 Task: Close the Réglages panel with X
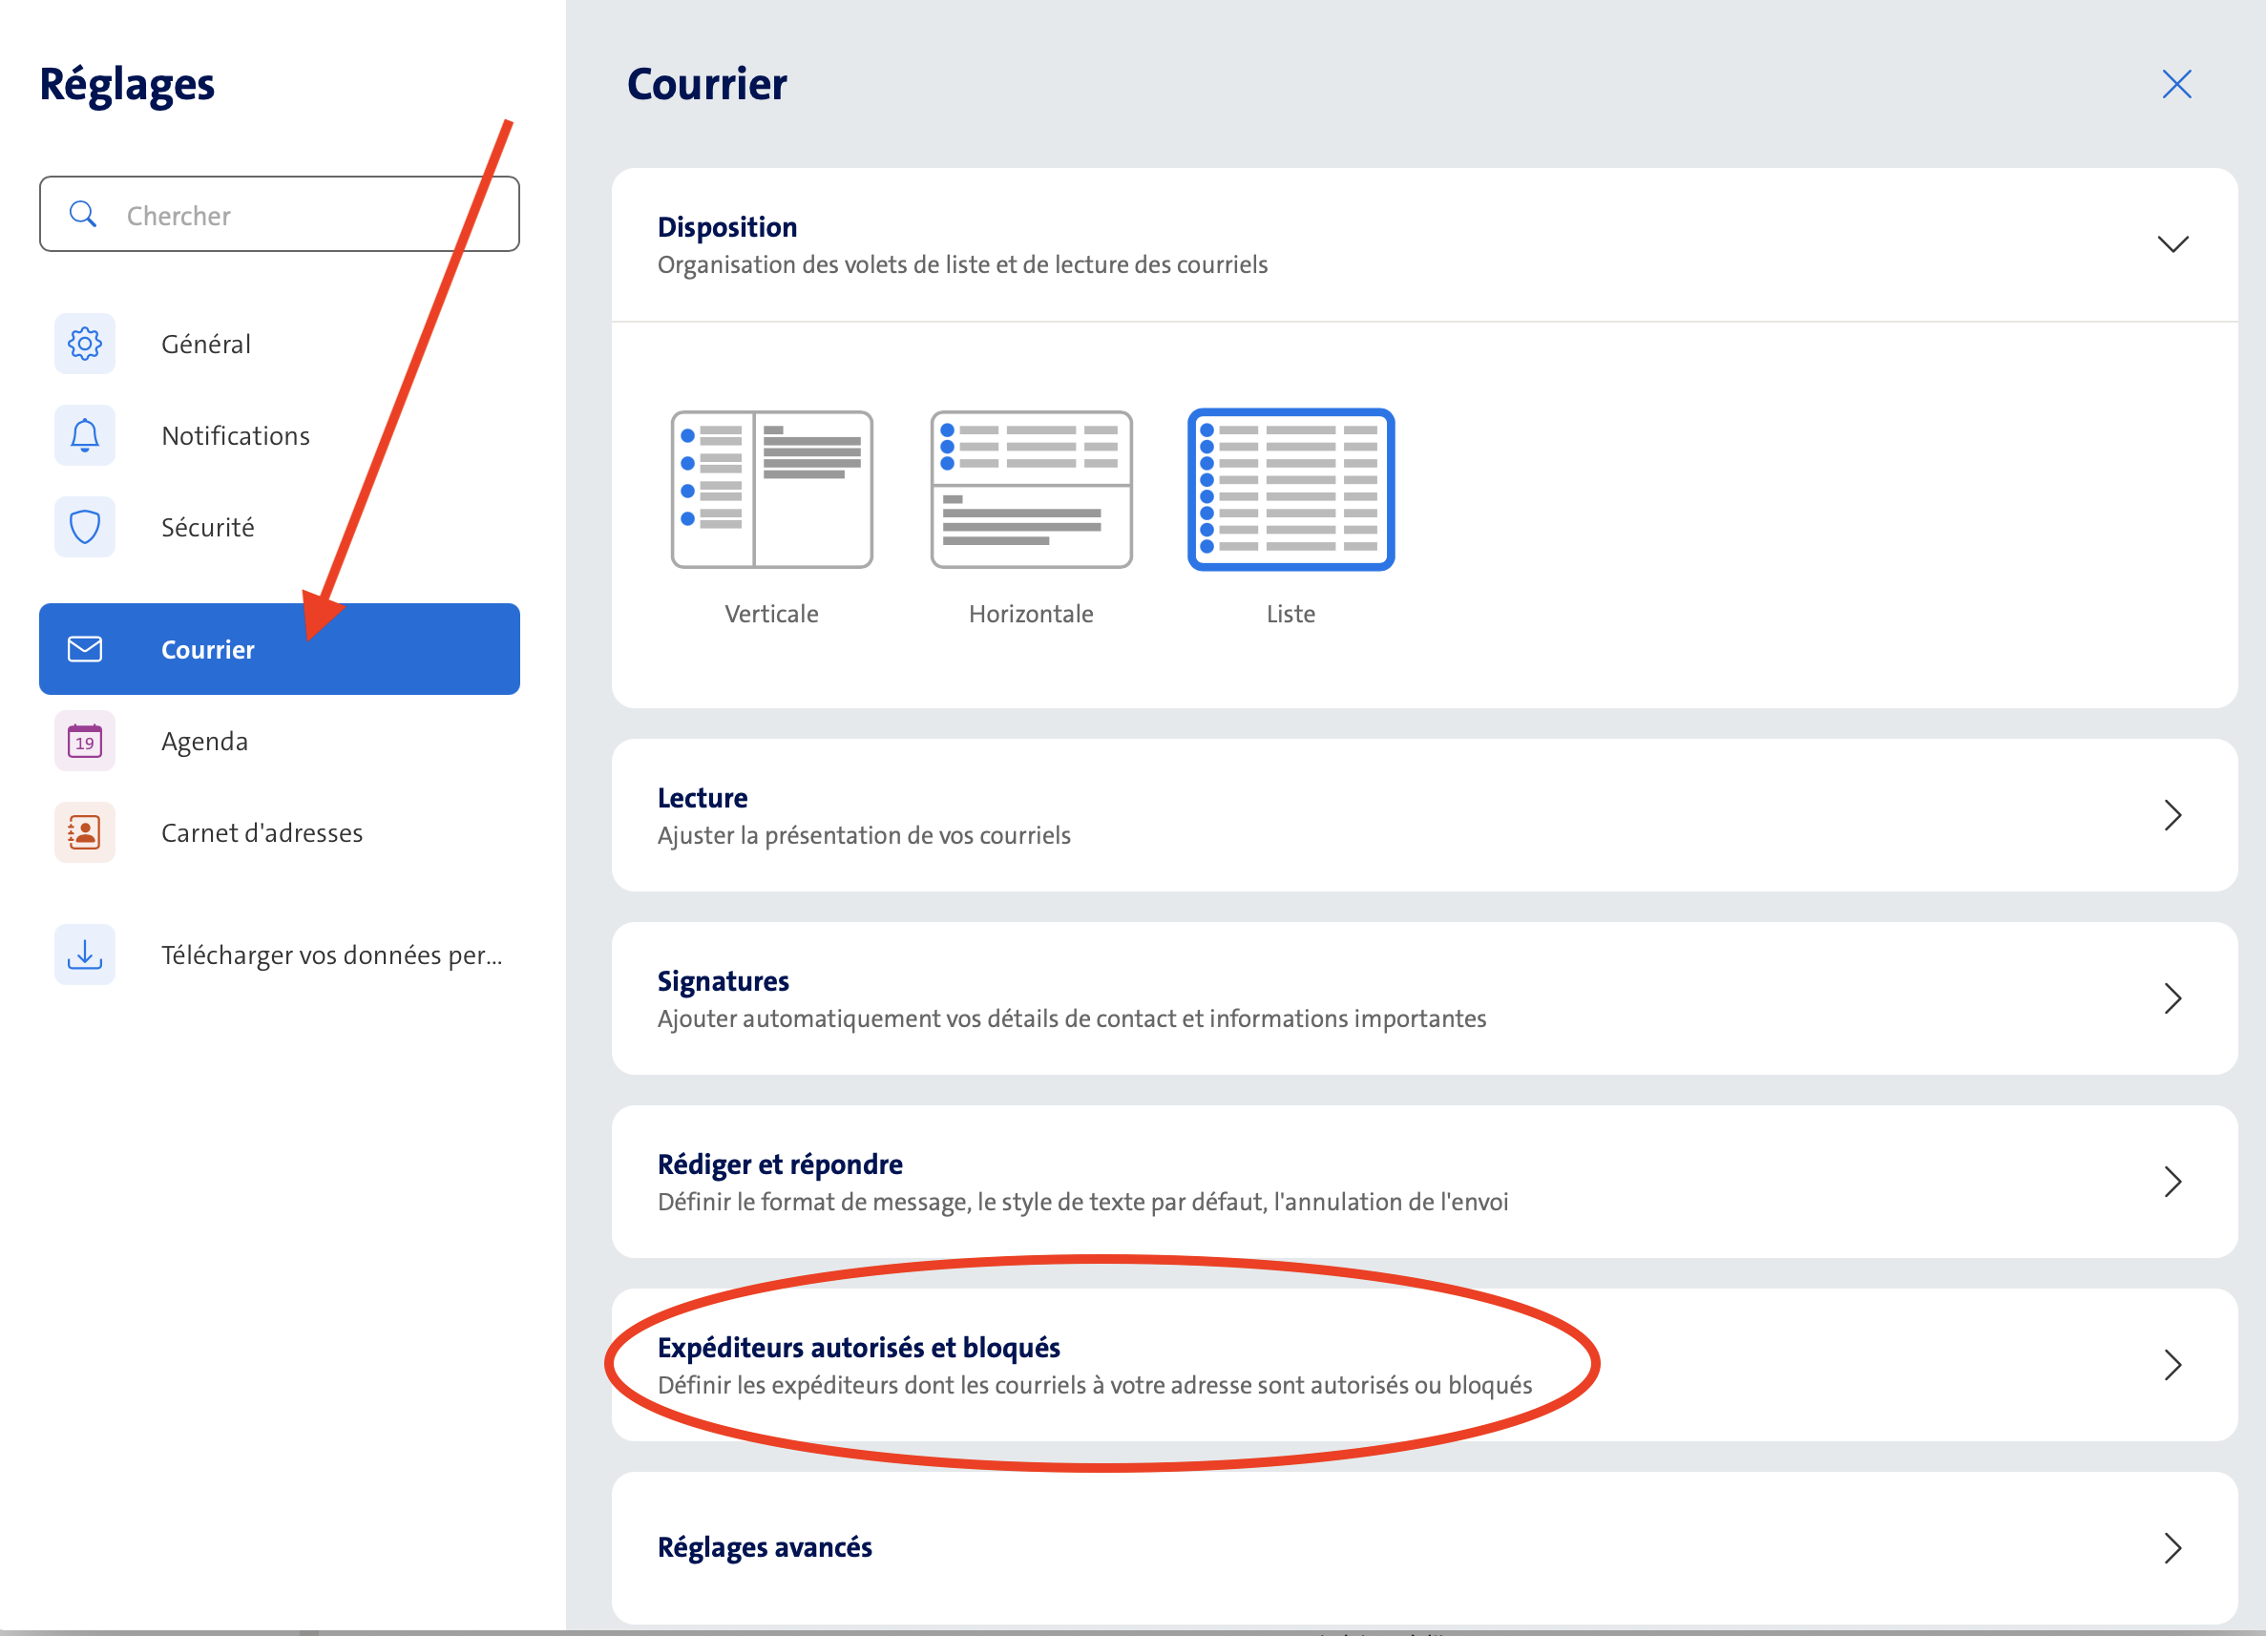pos(2176,85)
